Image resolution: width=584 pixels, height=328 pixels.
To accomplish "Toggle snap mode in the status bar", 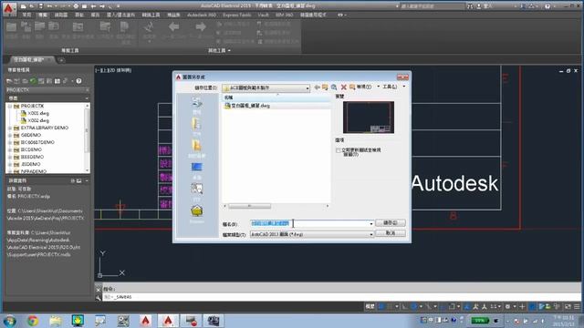I will click(390, 306).
